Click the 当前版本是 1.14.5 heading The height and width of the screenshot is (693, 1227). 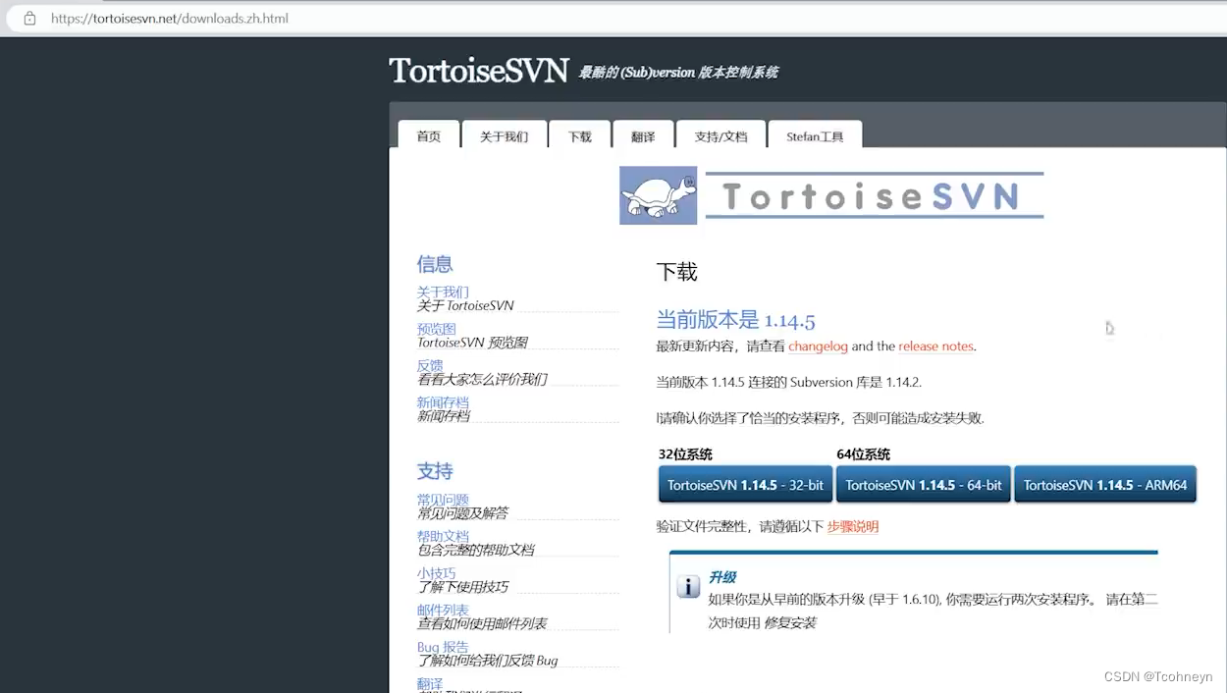click(x=735, y=320)
